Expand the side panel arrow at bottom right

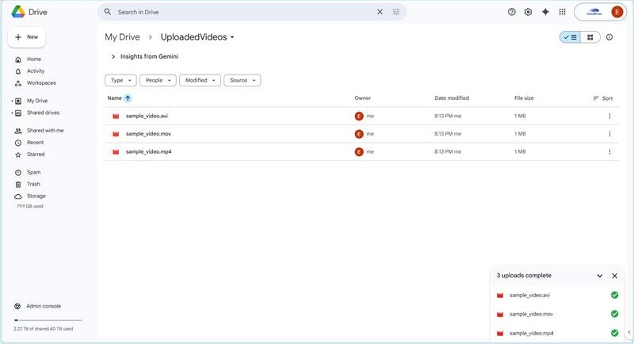tap(629, 332)
